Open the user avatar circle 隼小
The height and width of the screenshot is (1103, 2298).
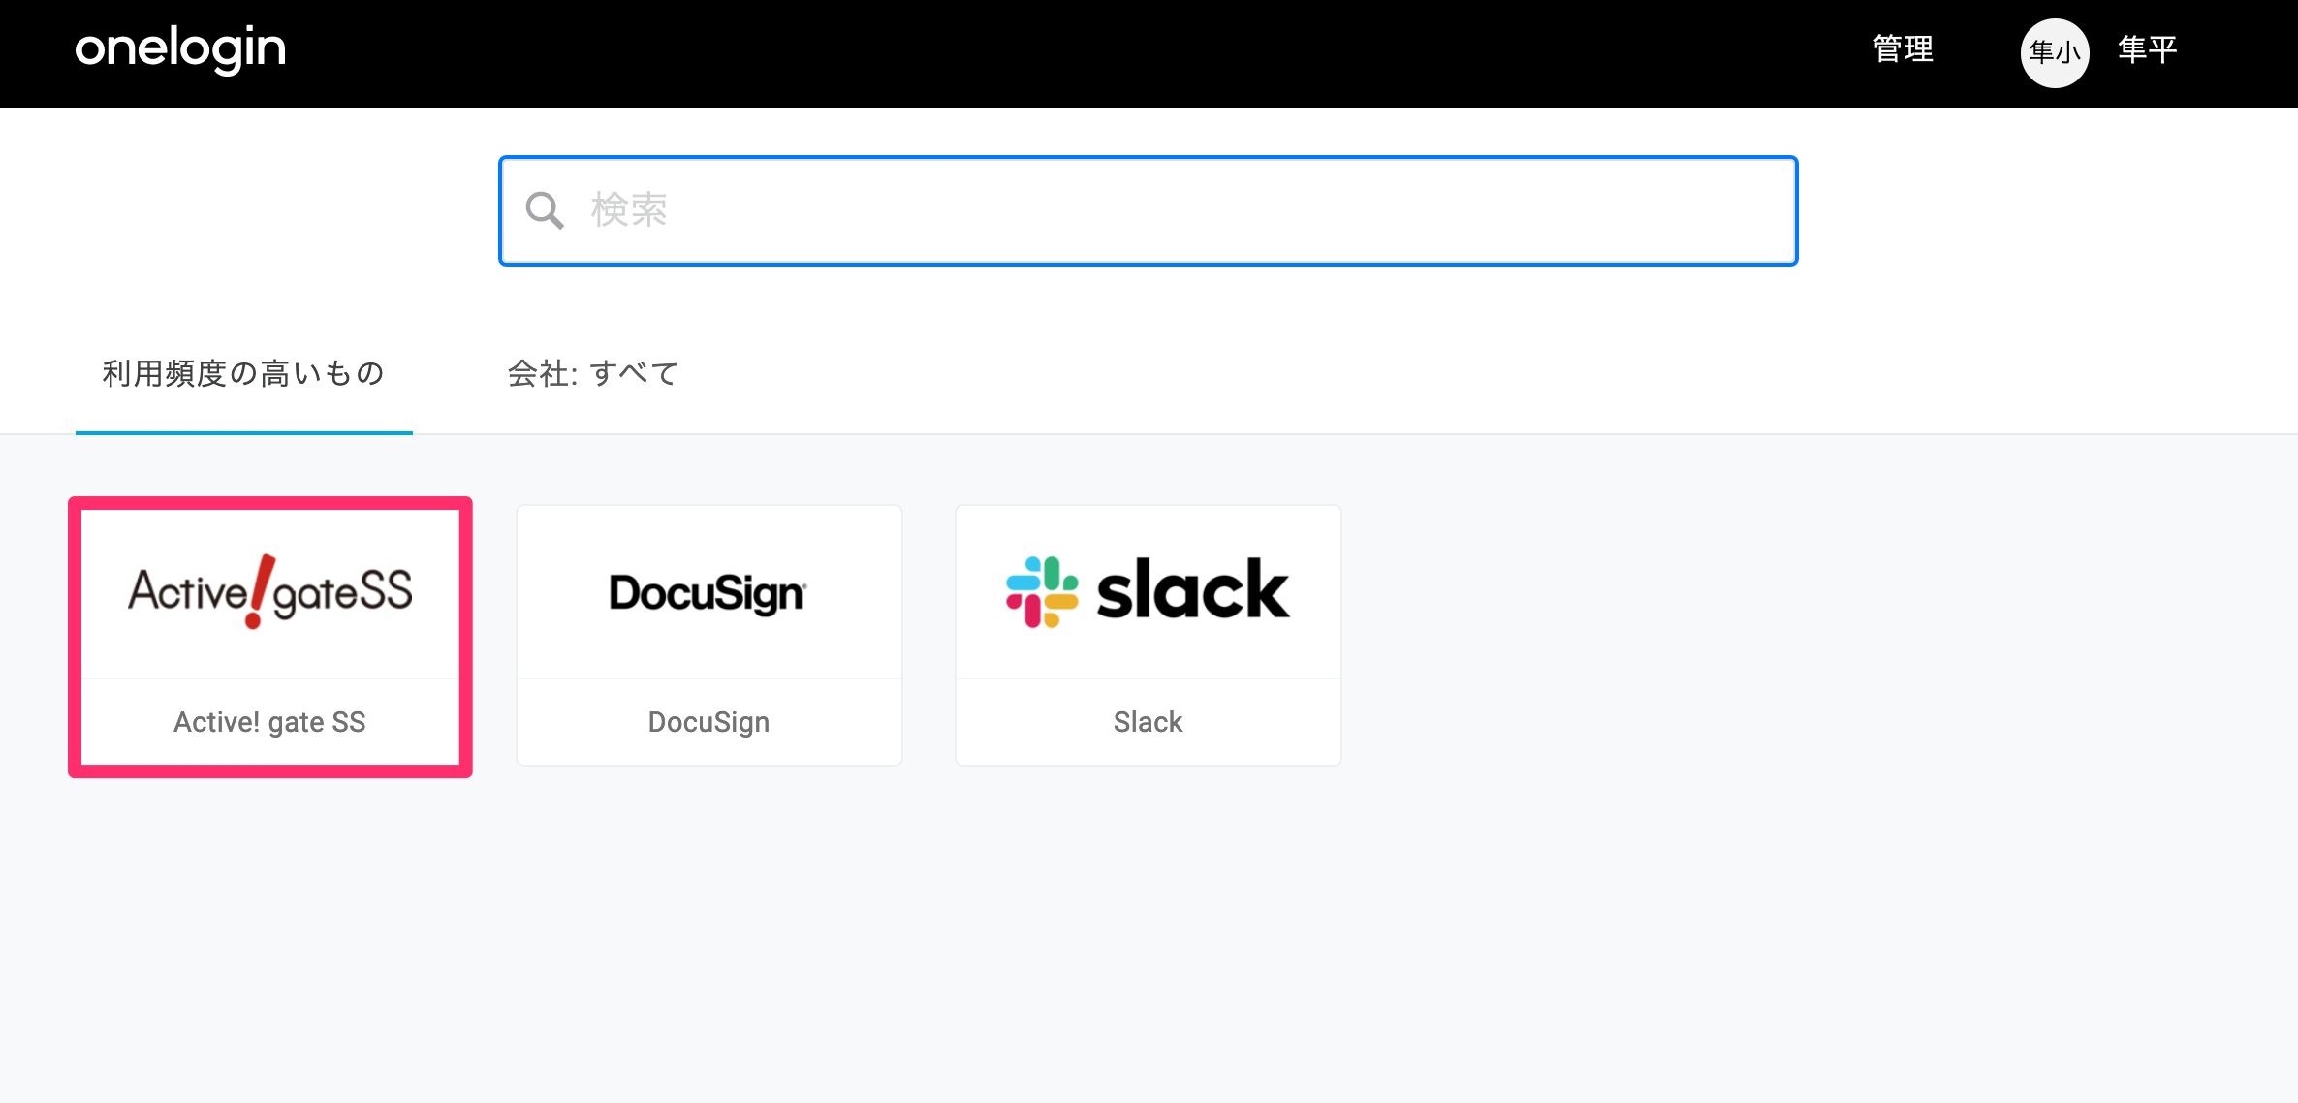(x=2054, y=52)
